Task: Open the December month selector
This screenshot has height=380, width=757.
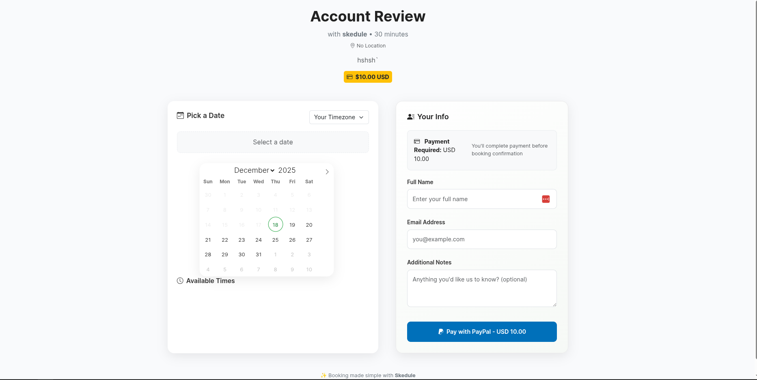Action: pos(254,170)
